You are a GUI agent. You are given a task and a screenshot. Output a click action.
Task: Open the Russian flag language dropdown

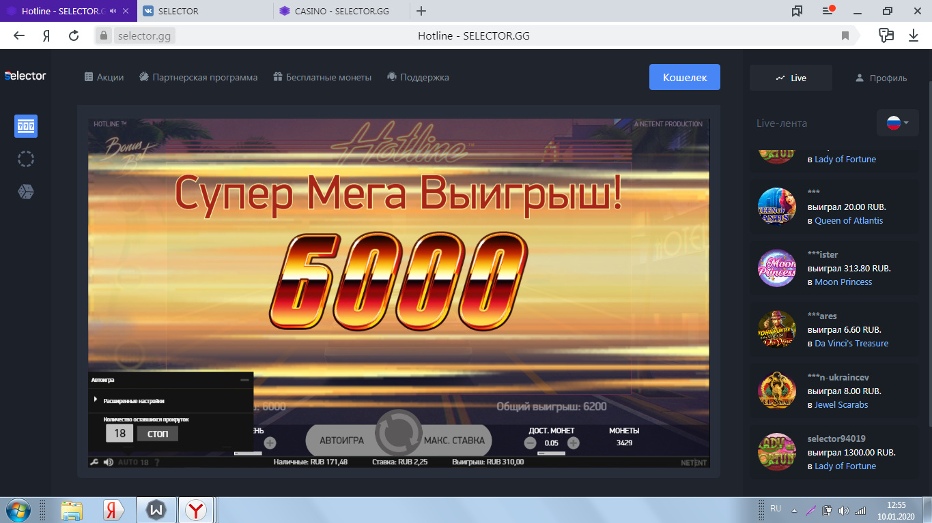896,123
